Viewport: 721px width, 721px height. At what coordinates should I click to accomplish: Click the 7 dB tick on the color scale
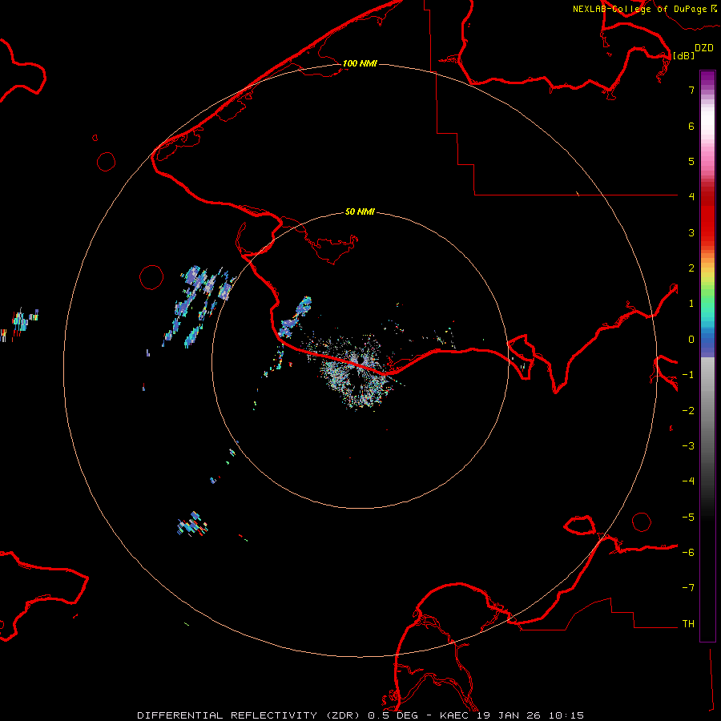click(x=691, y=90)
